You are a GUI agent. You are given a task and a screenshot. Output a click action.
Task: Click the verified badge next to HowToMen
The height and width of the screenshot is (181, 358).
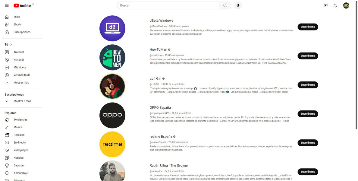click(169, 49)
